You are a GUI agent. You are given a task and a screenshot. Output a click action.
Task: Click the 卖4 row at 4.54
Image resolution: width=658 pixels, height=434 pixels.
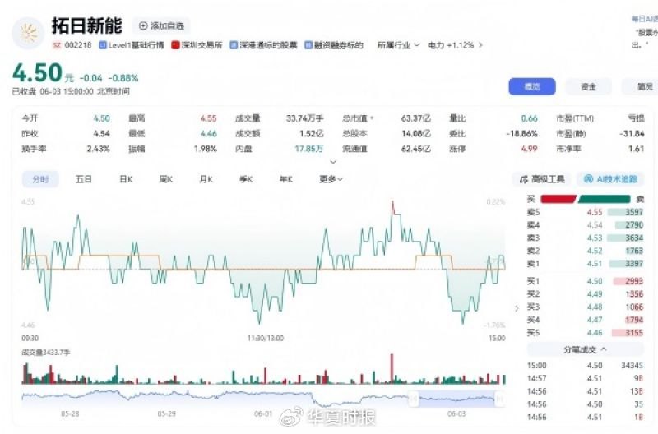point(585,225)
